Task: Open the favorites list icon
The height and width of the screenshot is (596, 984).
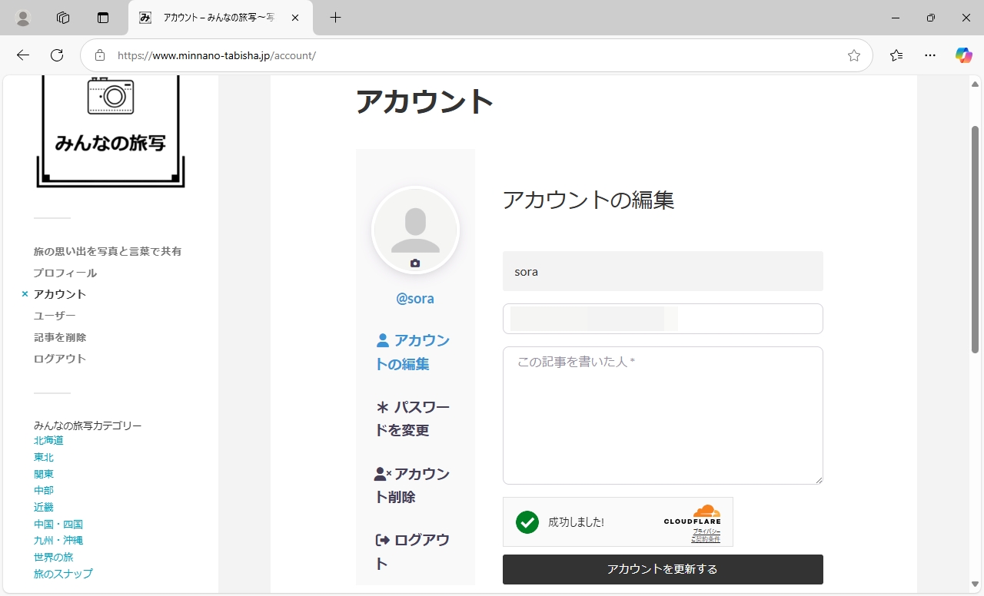Action: 896,55
